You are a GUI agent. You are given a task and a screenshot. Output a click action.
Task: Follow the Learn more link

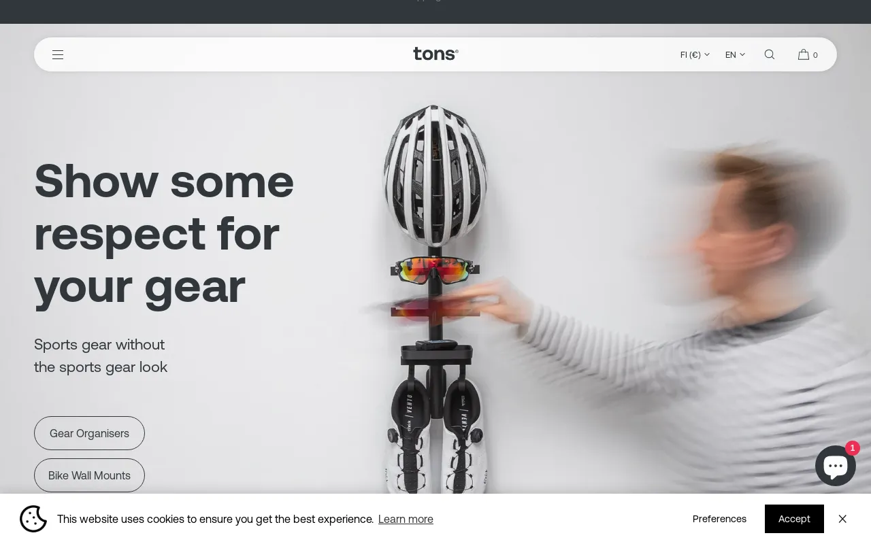[406, 519]
